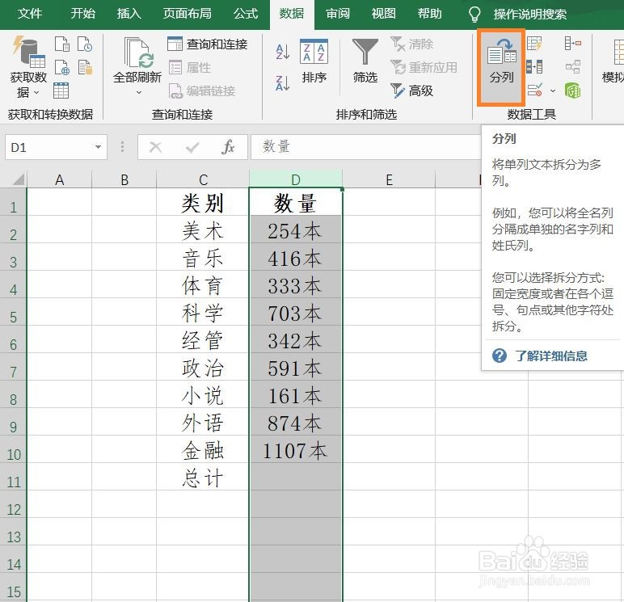
Task: Click the Remove Duplicates icon
Action: 534,66
